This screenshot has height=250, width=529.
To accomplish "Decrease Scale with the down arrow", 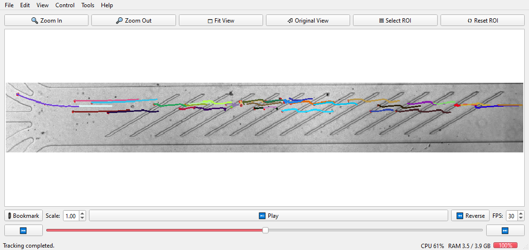I will (83, 218).
